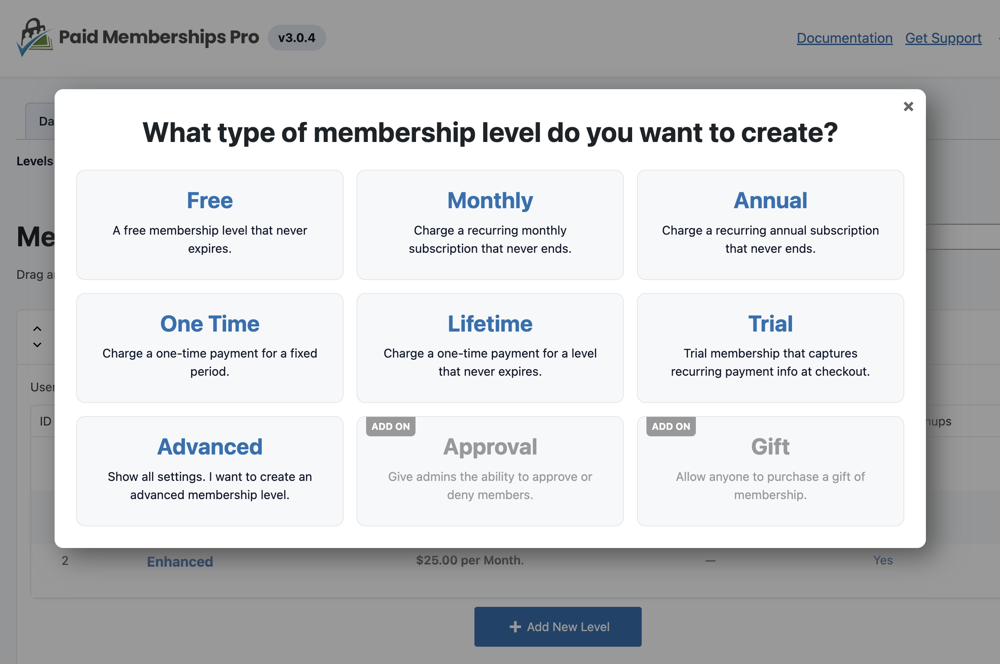1000x664 pixels.
Task: Click the up chevron to reorder levels
Action: pyautogui.click(x=37, y=329)
